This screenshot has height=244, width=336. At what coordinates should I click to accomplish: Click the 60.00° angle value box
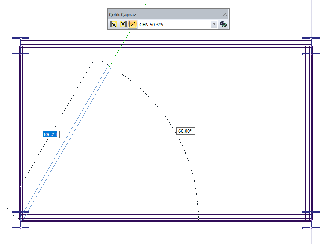pyautogui.click(x=186, y=131)
